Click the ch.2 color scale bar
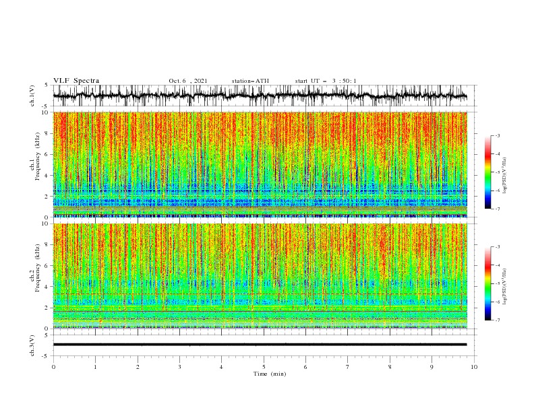Image resolution: width=534 pixels, height=412 pixels. pyautogui.click(x=487, y=283)
